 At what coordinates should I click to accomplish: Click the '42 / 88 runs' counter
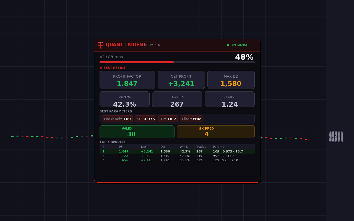pos(111,57)
